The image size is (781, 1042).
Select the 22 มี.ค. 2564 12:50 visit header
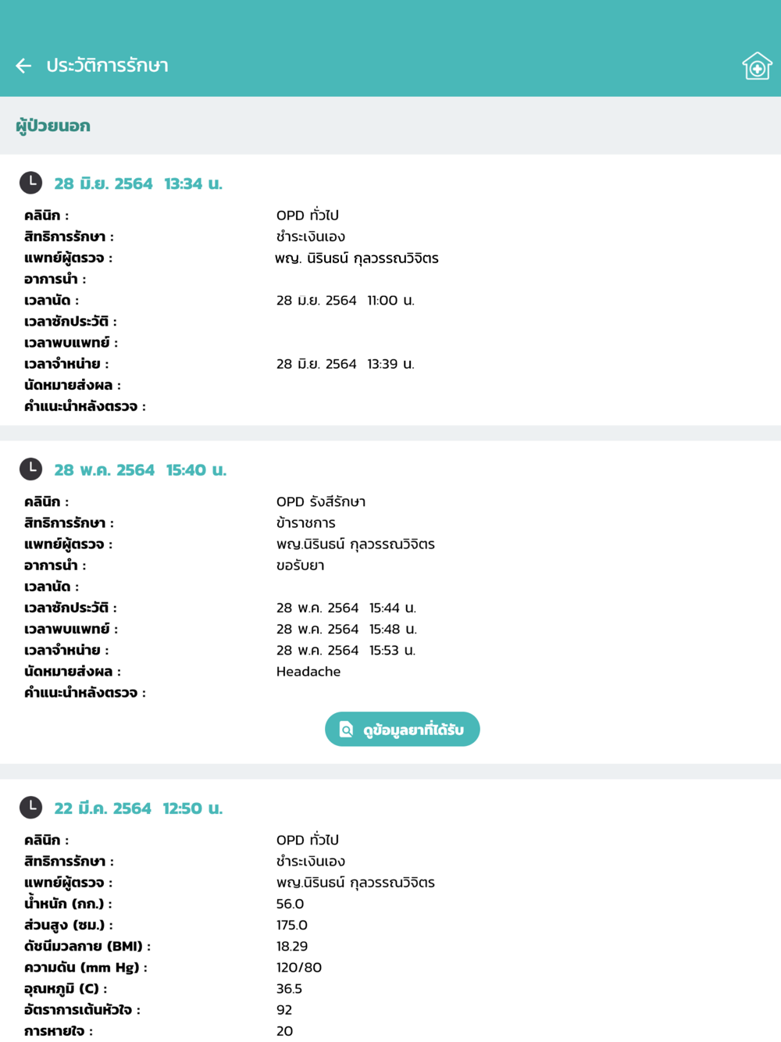138,808
